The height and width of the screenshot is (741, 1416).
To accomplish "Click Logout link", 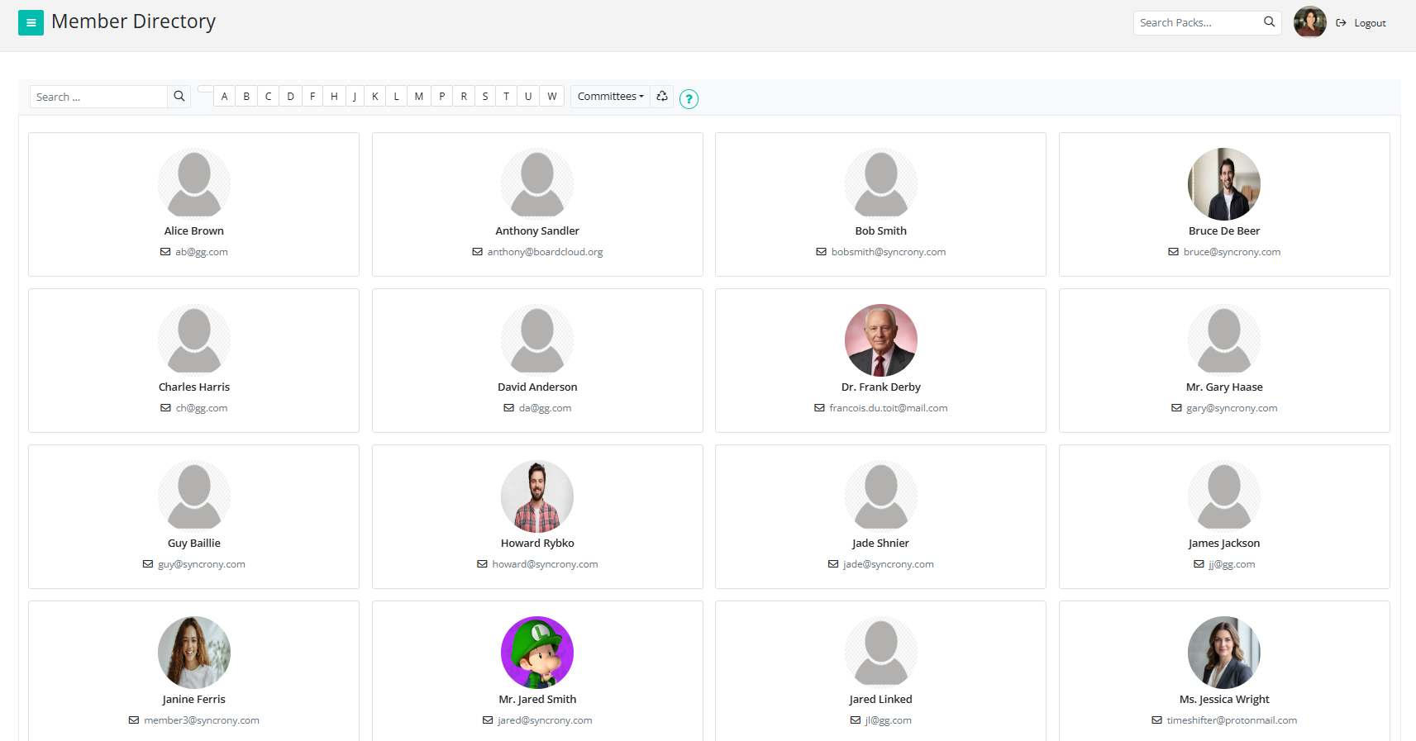I will [1369, 23].
